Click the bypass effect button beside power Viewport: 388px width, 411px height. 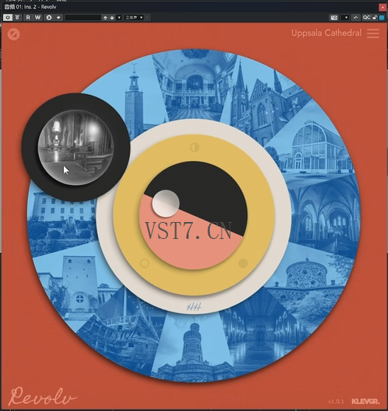tap(18, 18)
